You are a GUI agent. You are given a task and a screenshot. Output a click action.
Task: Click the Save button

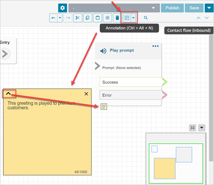[x=194, y=8]
